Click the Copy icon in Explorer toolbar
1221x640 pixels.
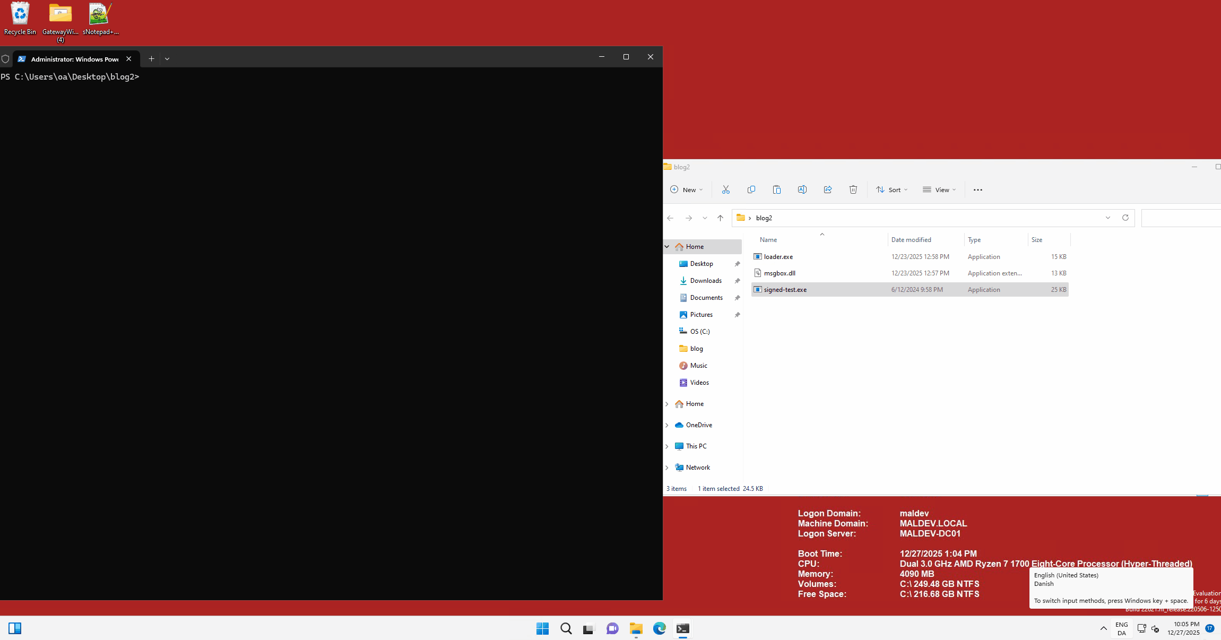(x=751, y=189)
